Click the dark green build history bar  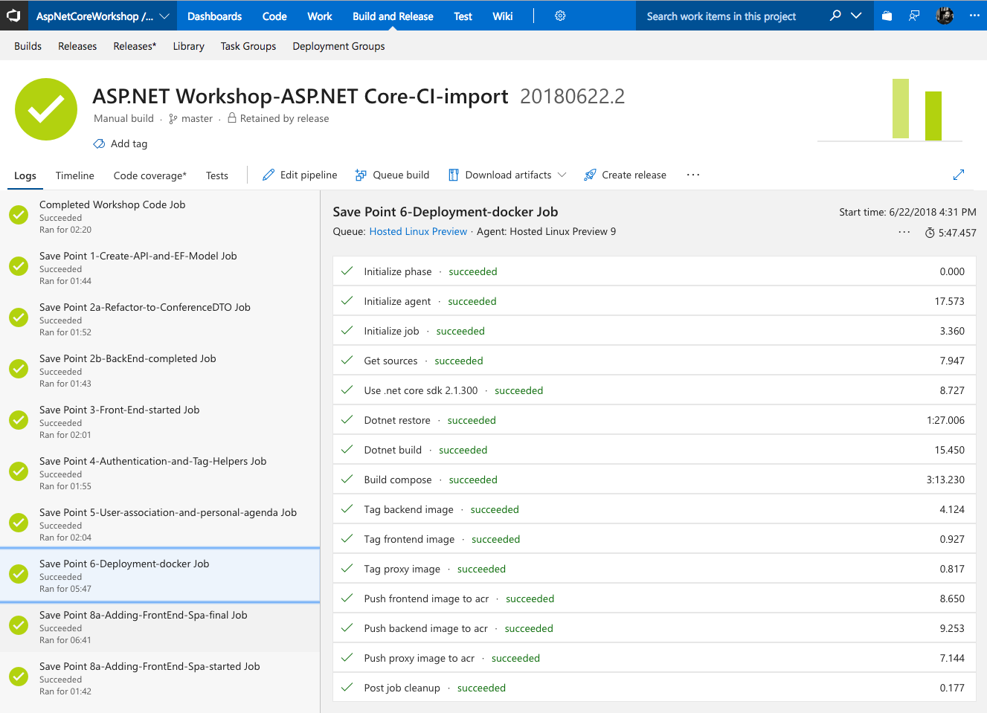(x=933, y=116)
